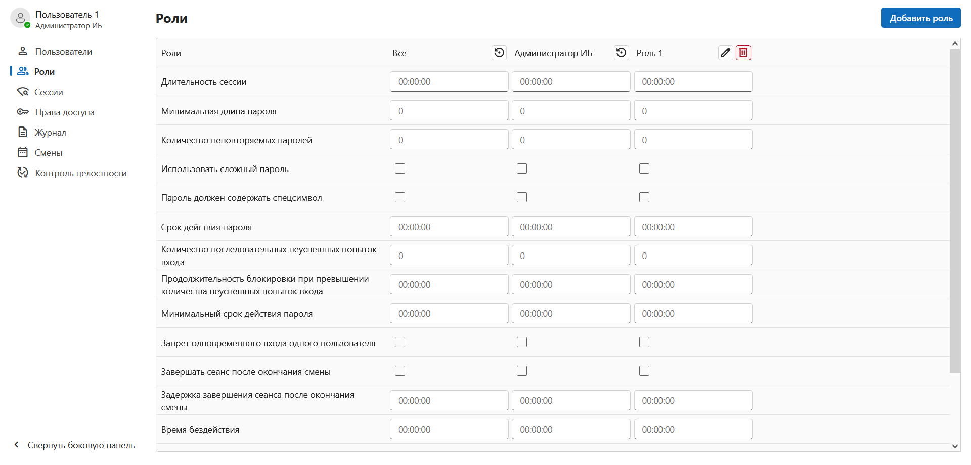Toggle спецсимвол checkbox in Все column
Screen dimensions: 971x465
400,197
